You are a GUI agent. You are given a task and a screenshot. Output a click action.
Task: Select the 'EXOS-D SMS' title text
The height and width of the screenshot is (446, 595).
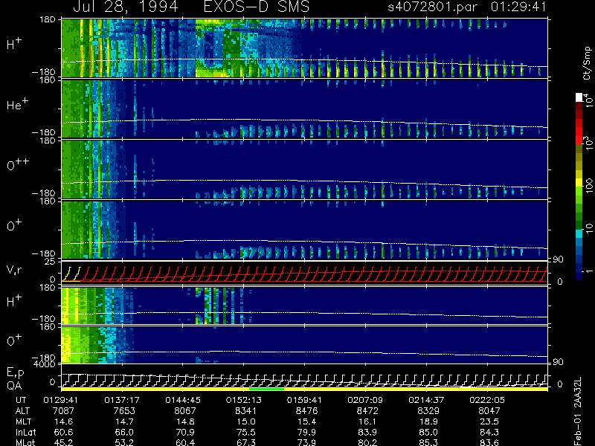point(257,7)
